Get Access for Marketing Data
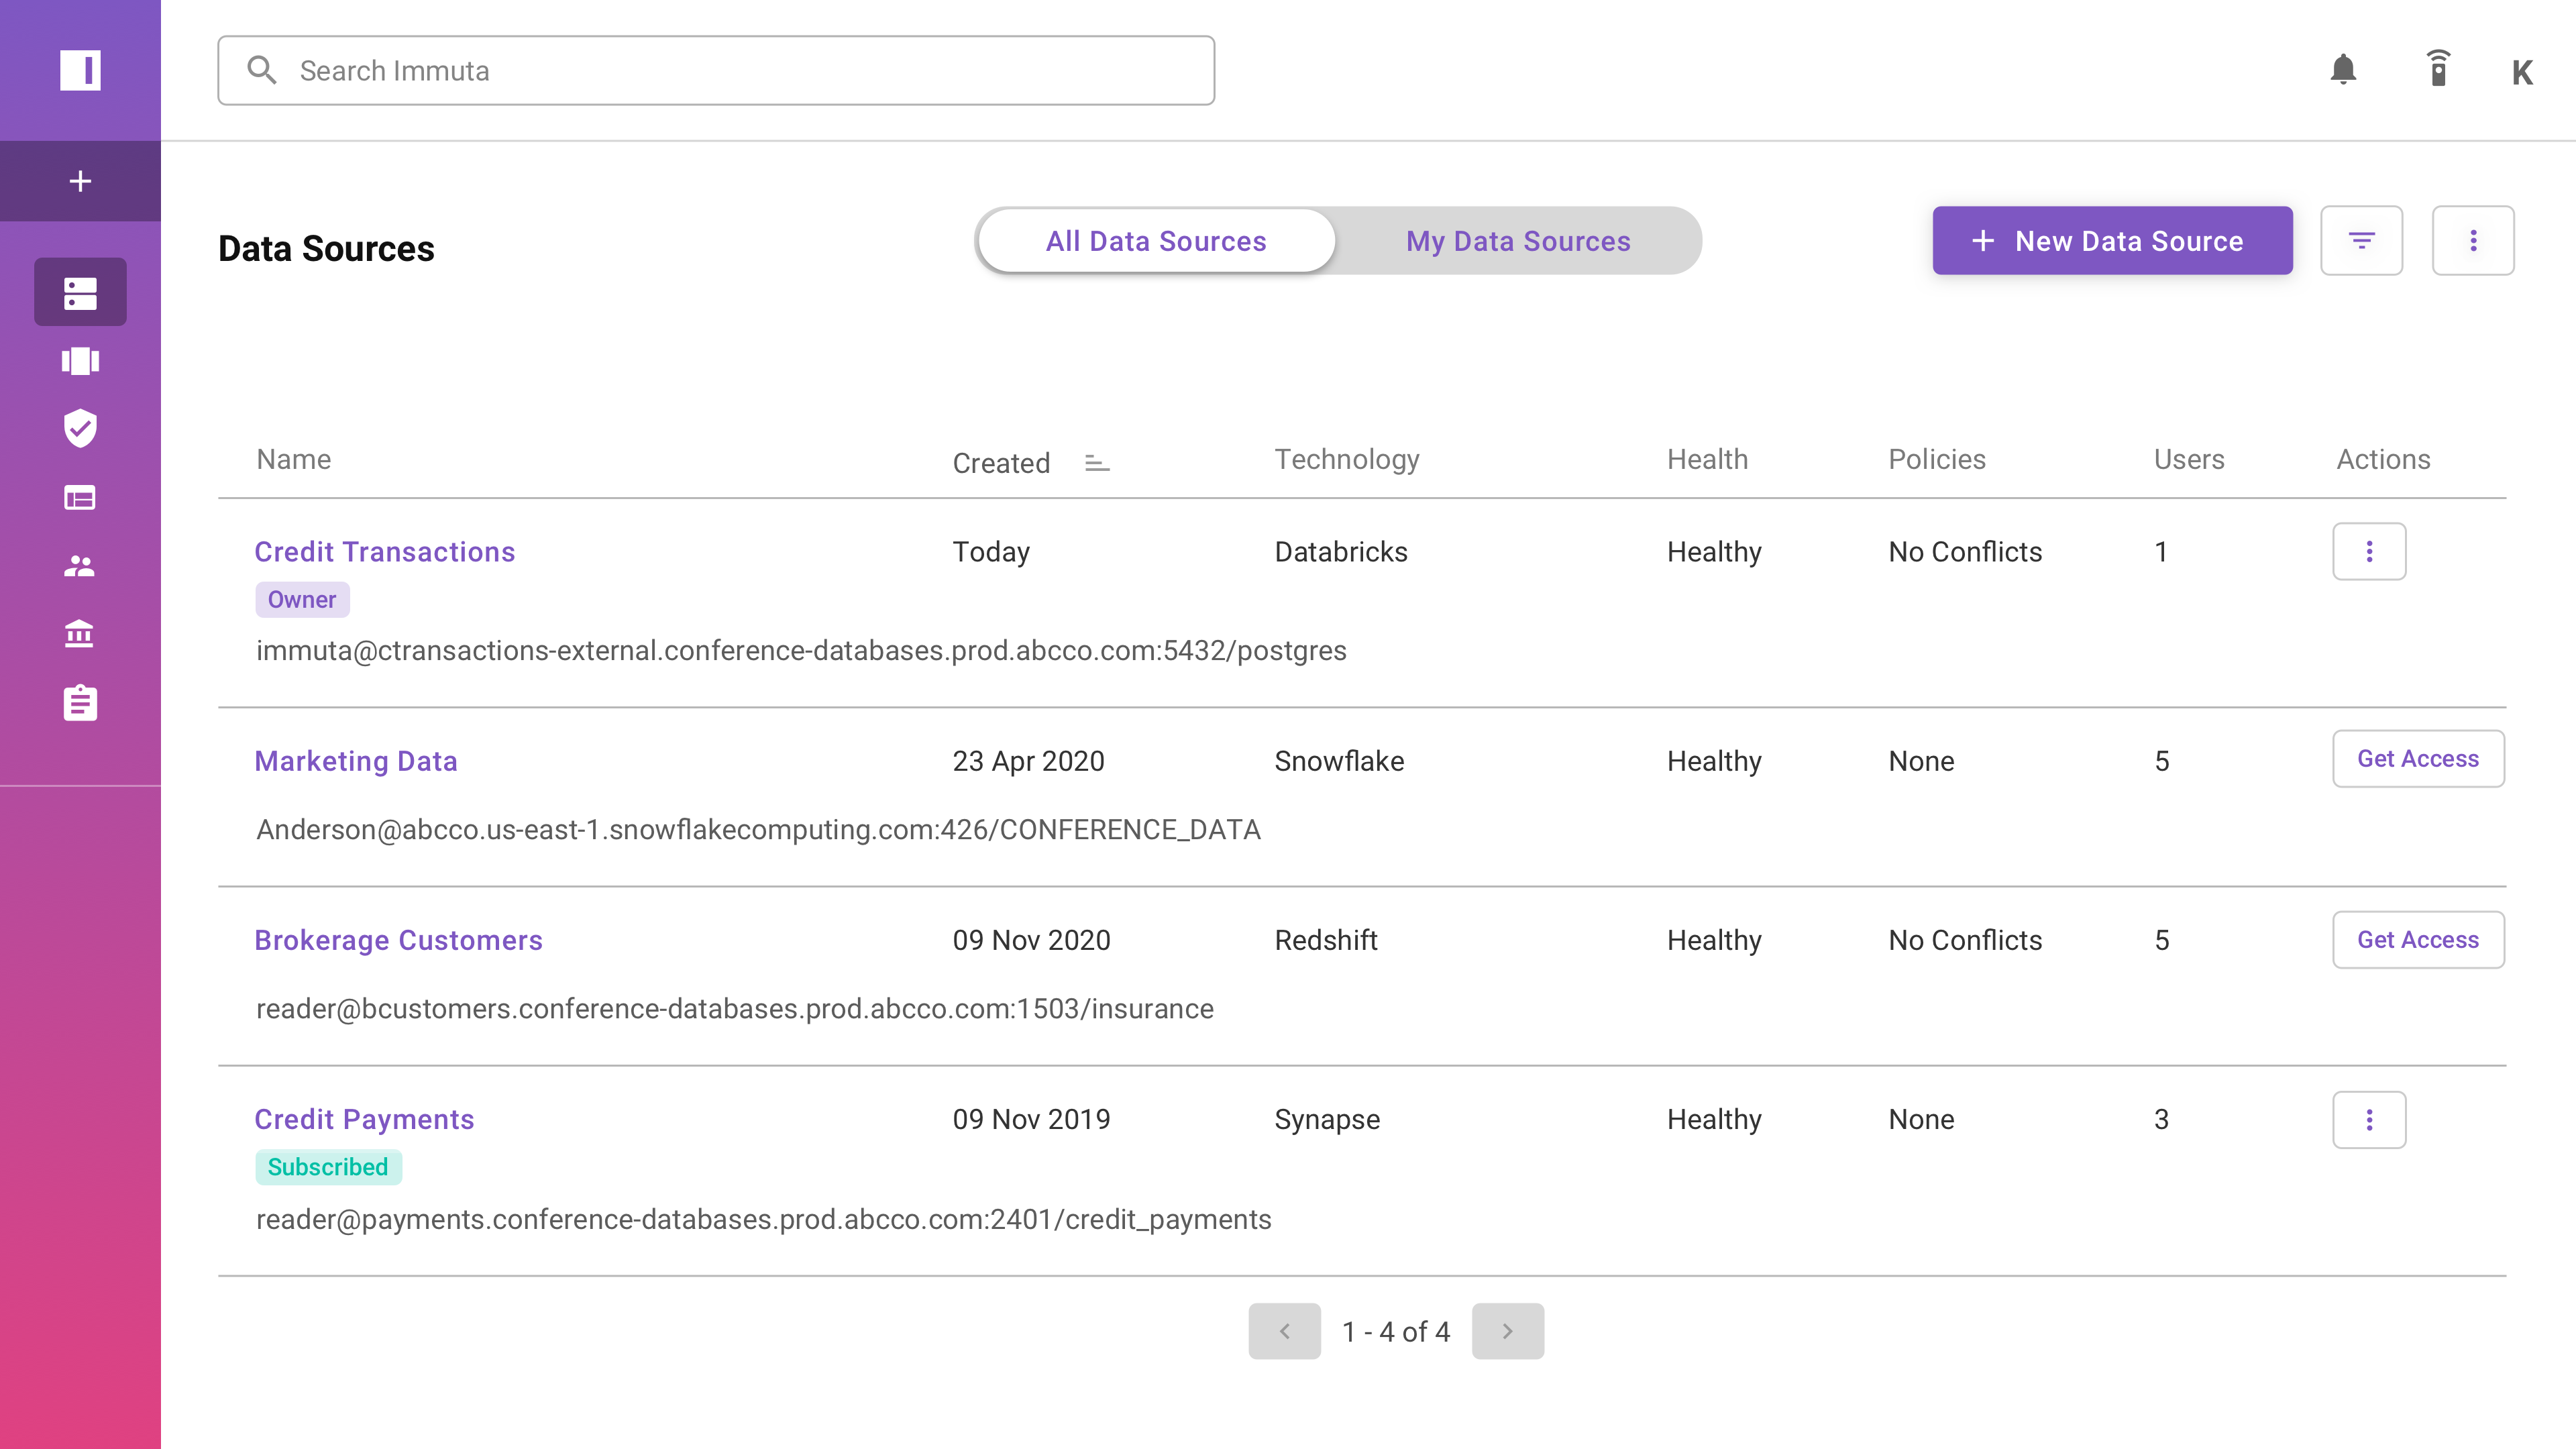Image resolution: width=2576 pixels, height=1449 pixels. [x=2418, y=759]
